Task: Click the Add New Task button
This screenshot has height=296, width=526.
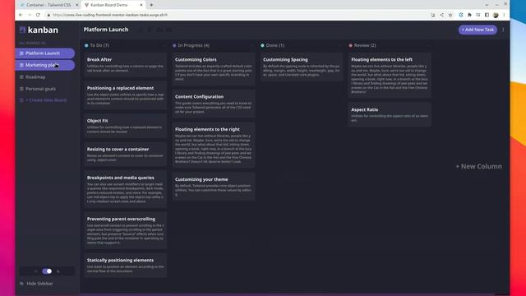Action: pyautogui.click(x=478, y=30)
